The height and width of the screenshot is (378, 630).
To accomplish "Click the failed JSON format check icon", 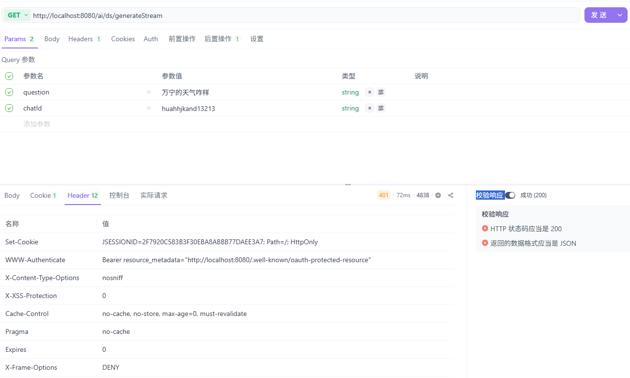I will 485,243.
